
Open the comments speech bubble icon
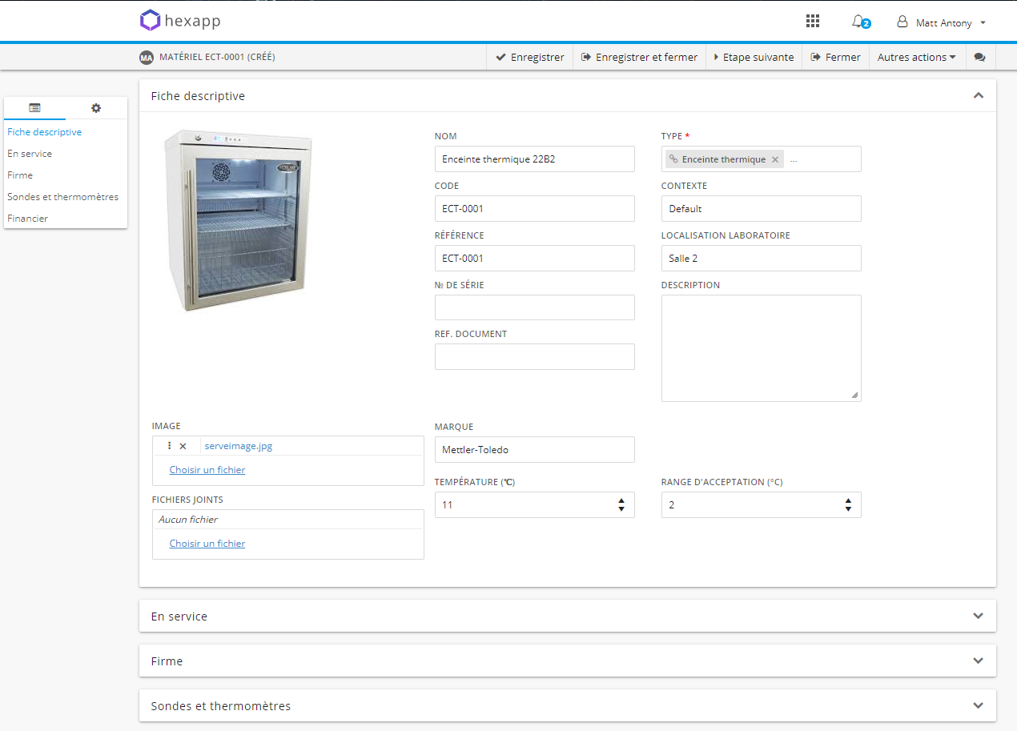click(x=979, y=58)
